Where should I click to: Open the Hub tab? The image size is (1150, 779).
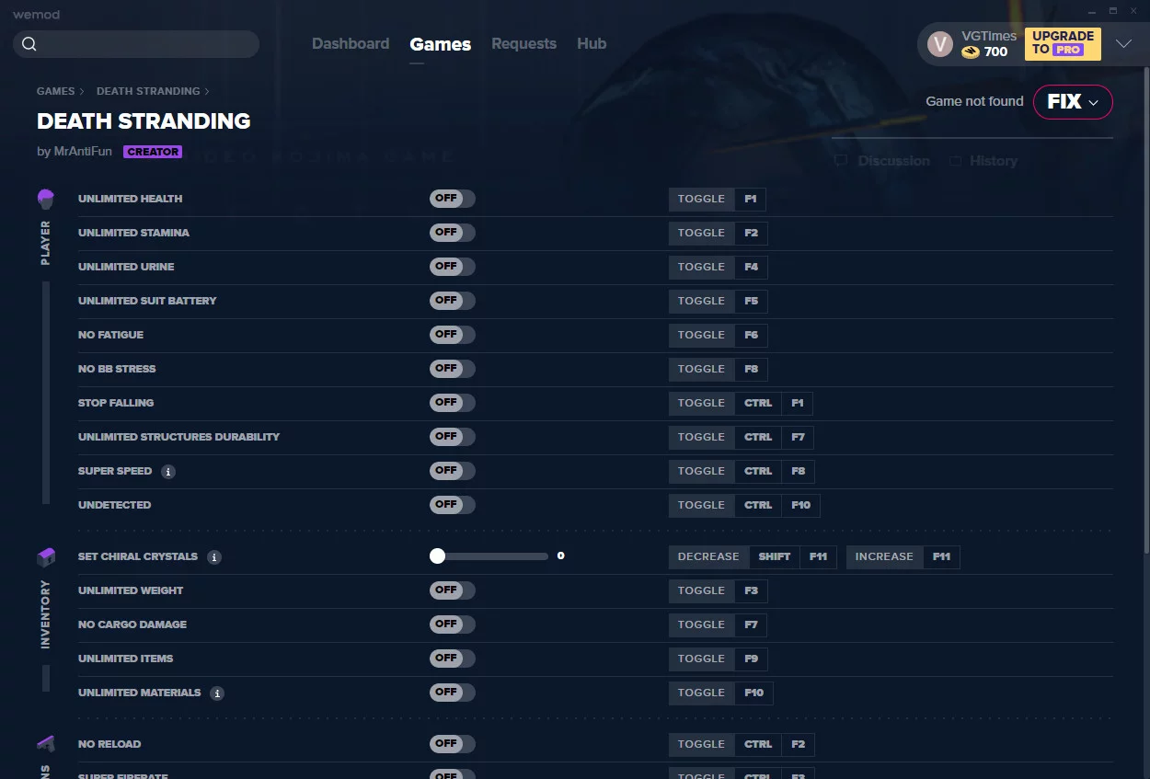tap(592, 44)
